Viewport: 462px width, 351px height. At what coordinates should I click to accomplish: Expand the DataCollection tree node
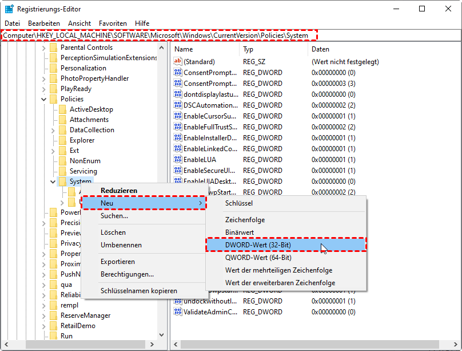(53, 131)
